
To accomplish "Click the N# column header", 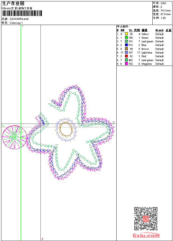I will pyautogui.click(x=122, y=30).
